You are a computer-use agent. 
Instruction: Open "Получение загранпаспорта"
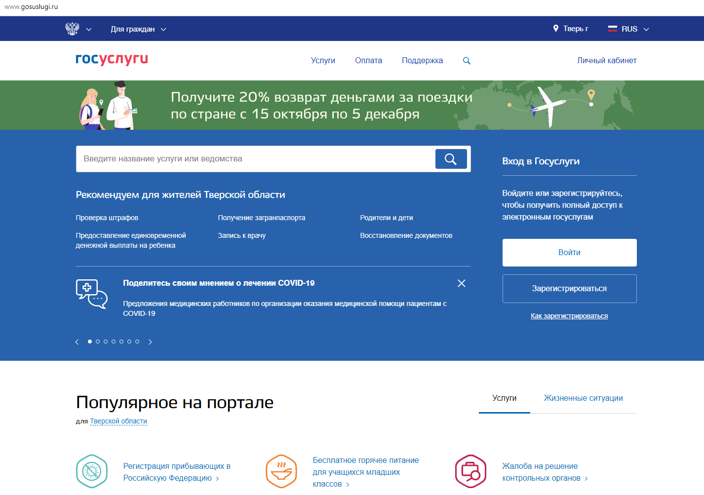[262, 218]
